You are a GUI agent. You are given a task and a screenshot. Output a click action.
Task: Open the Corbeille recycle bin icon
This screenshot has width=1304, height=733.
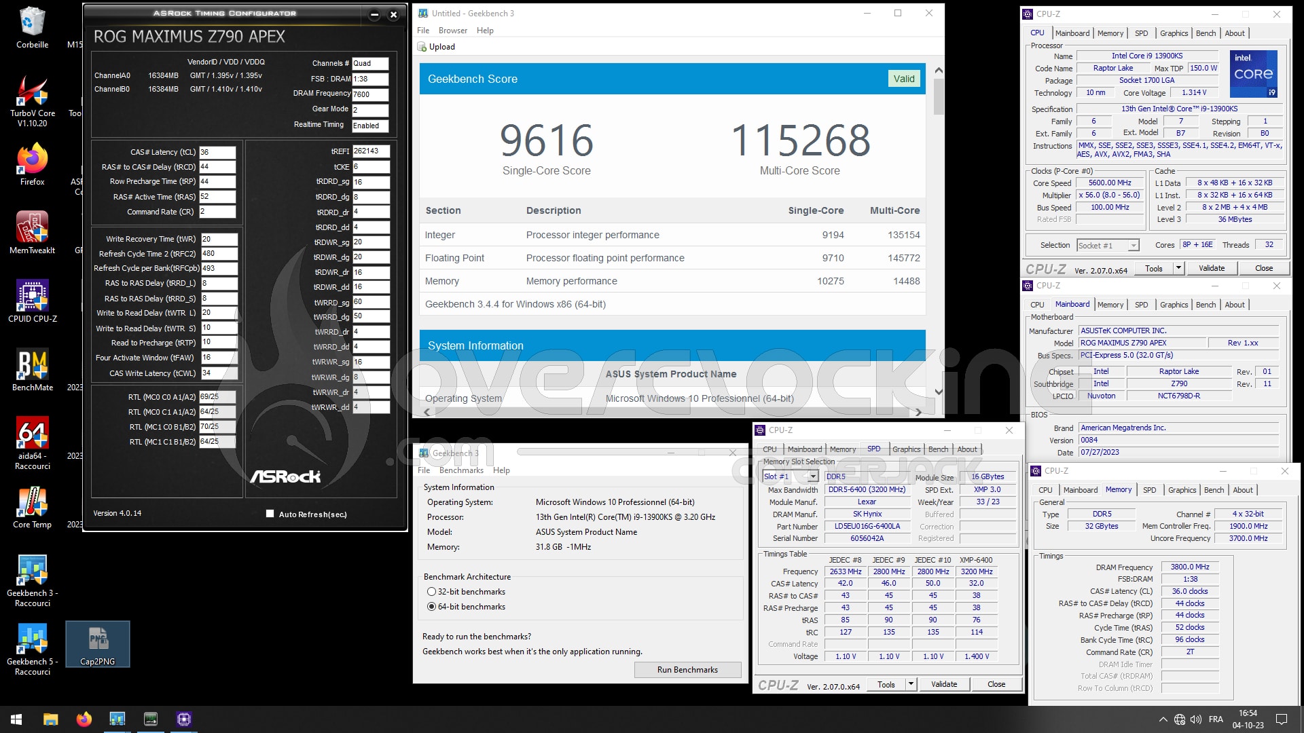32,27
